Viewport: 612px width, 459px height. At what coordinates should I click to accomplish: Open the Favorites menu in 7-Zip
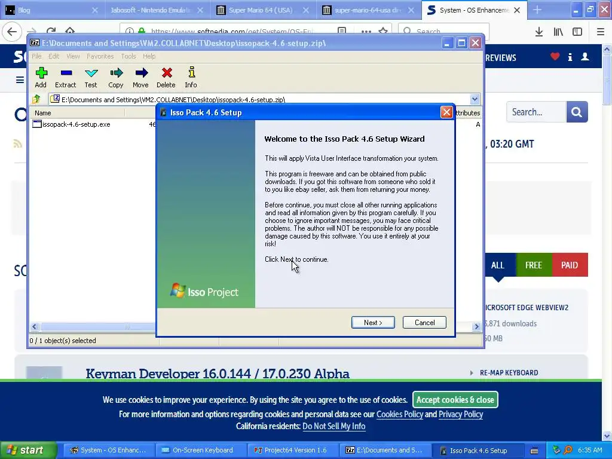point(100,56)
